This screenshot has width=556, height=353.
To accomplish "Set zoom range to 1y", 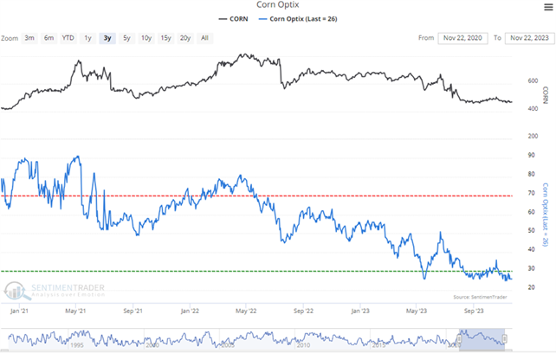I will point(87,38).
